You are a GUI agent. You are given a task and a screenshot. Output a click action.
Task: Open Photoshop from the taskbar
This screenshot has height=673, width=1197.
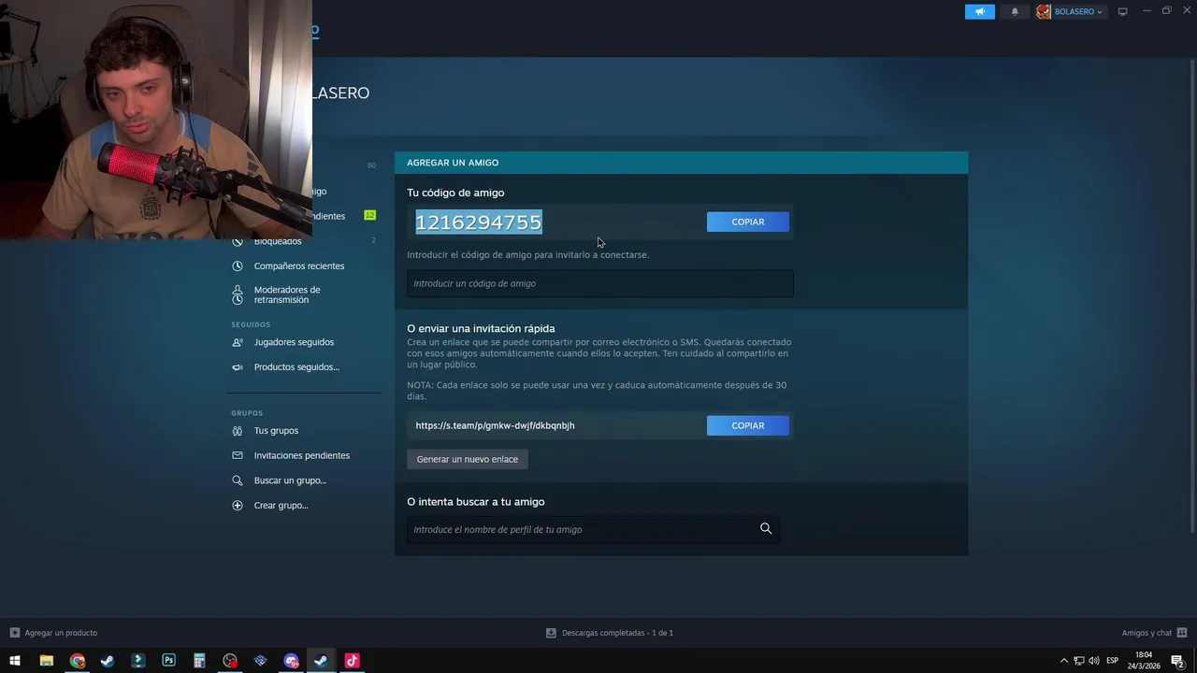pyautogui.click(x=168, y=661)
